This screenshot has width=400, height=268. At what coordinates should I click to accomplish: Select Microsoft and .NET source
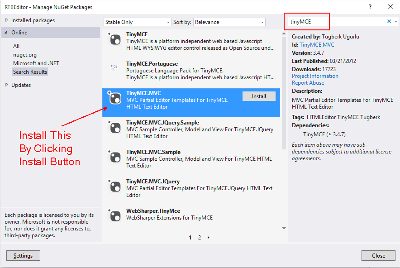click(x=36, y=63)
